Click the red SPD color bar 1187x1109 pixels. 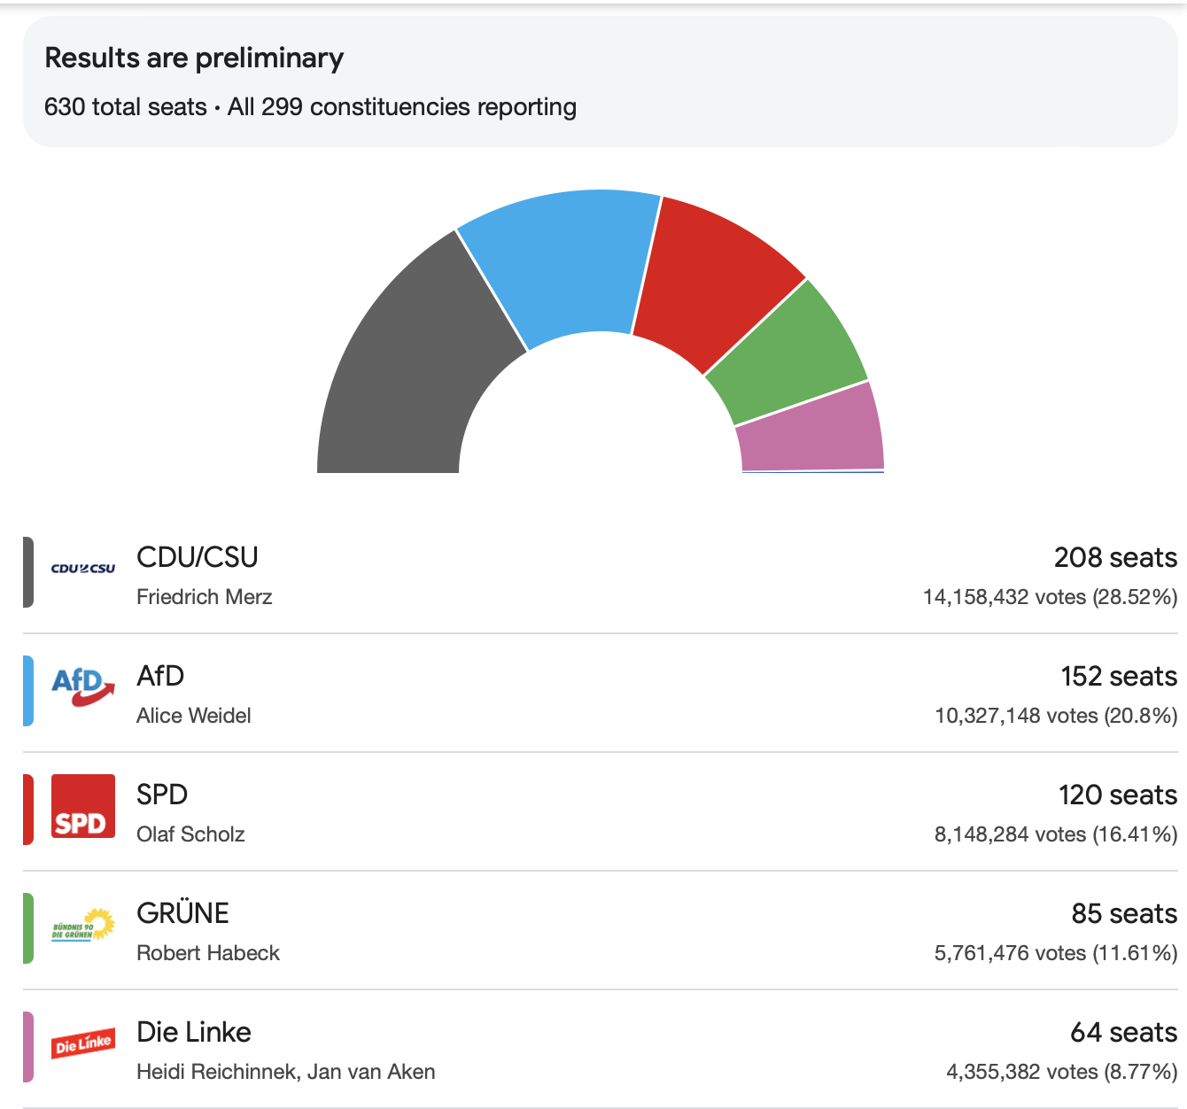pos(28,810)
